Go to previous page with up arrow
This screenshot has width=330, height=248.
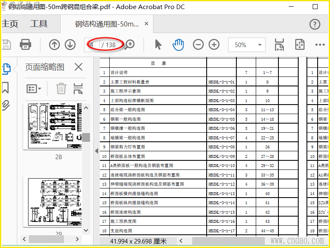[x=54, y=45]
